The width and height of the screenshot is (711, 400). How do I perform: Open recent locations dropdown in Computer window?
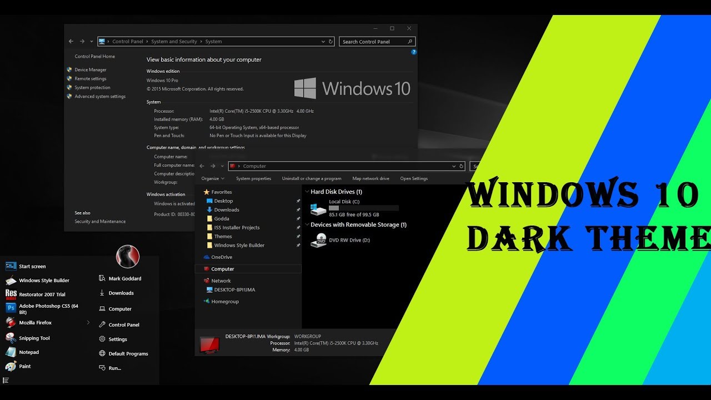pyautogui.click(x=223, y=166)
